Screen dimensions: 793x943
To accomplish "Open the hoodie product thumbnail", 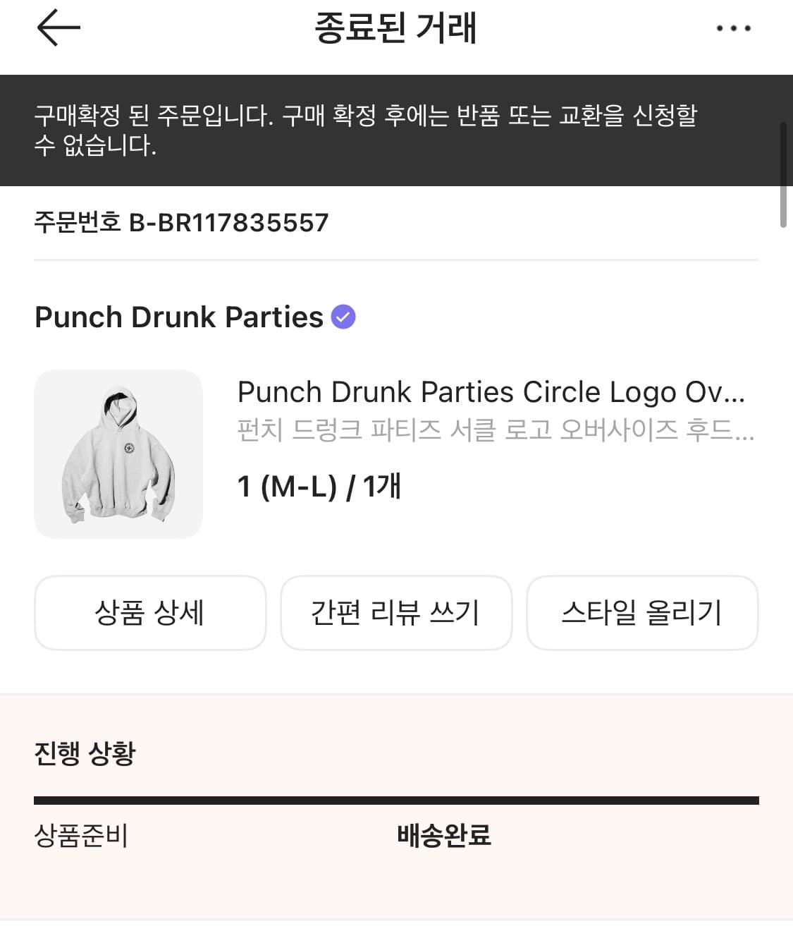I will (118, 454).
